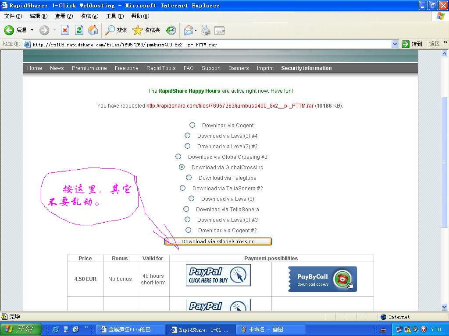Open the 查看(V) menu
Image resolution: width=449 pixels, height=336 pixels.
[x=64, y=16]
